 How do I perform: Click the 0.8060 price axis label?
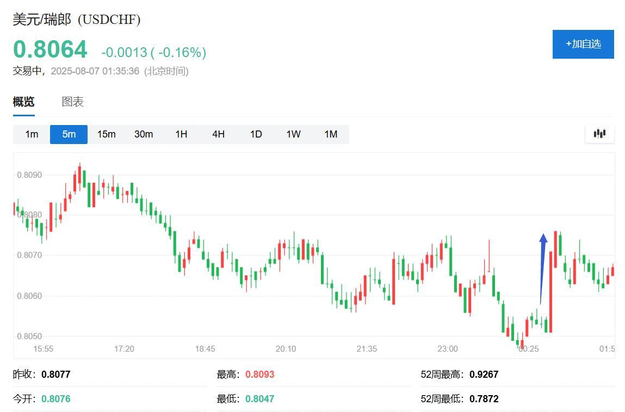point(29,296)
